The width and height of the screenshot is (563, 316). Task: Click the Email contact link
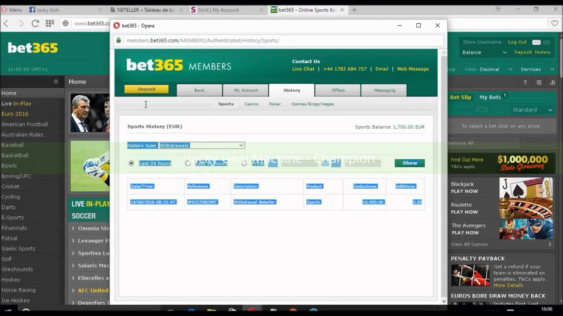(x=381, y=69)
